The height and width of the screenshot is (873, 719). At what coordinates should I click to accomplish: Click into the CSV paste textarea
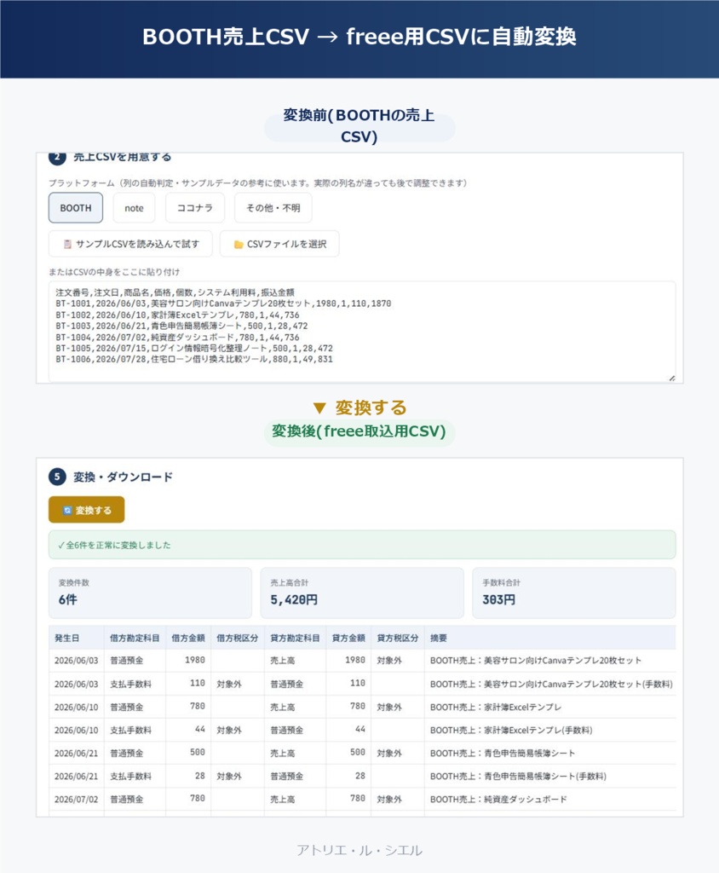pyautogui.click(x=362, y=332)
